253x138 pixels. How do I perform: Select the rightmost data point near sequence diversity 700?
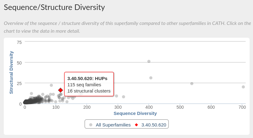[243, 87]
